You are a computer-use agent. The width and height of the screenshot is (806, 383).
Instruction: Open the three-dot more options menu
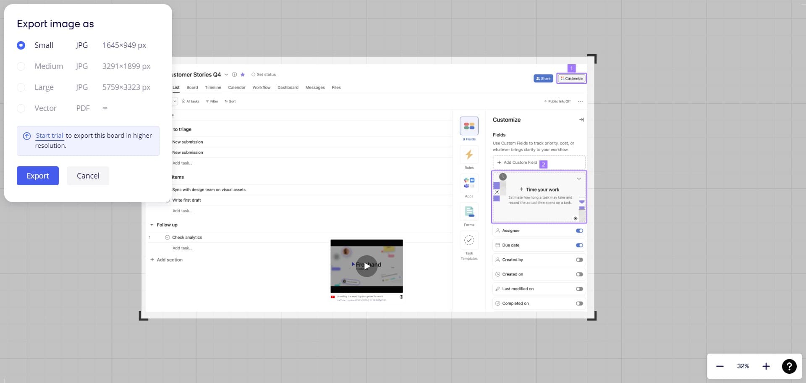pyautogui.click(x=581, y=101)
